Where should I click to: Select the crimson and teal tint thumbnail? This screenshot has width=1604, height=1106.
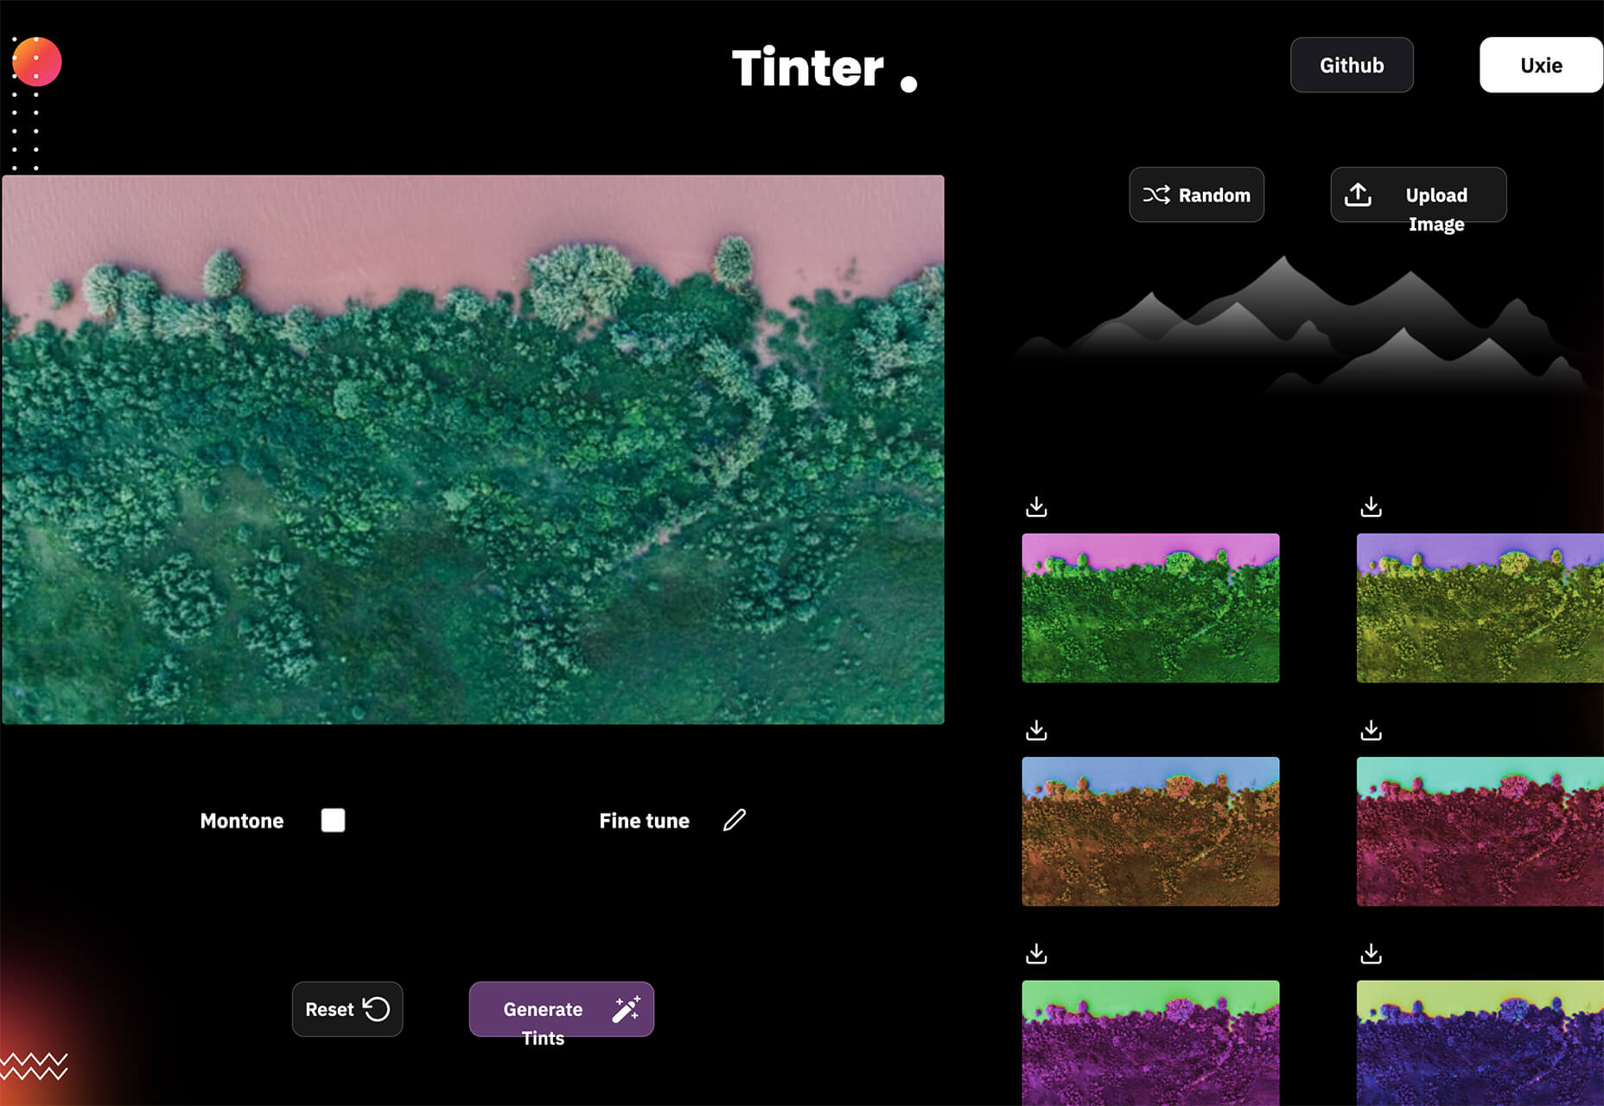1480,831
